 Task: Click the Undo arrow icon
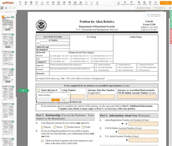click(x=10, y=8)
